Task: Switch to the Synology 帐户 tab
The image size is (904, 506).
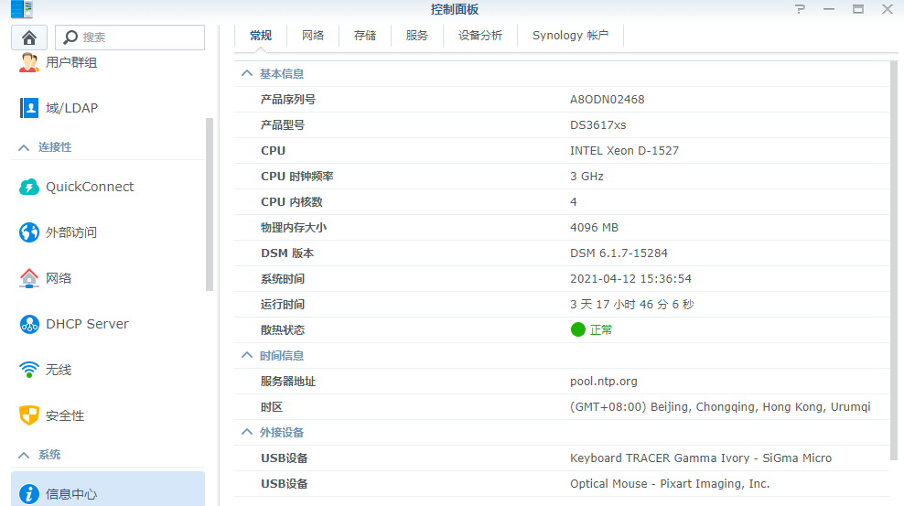Action: (x=570, y=36)
